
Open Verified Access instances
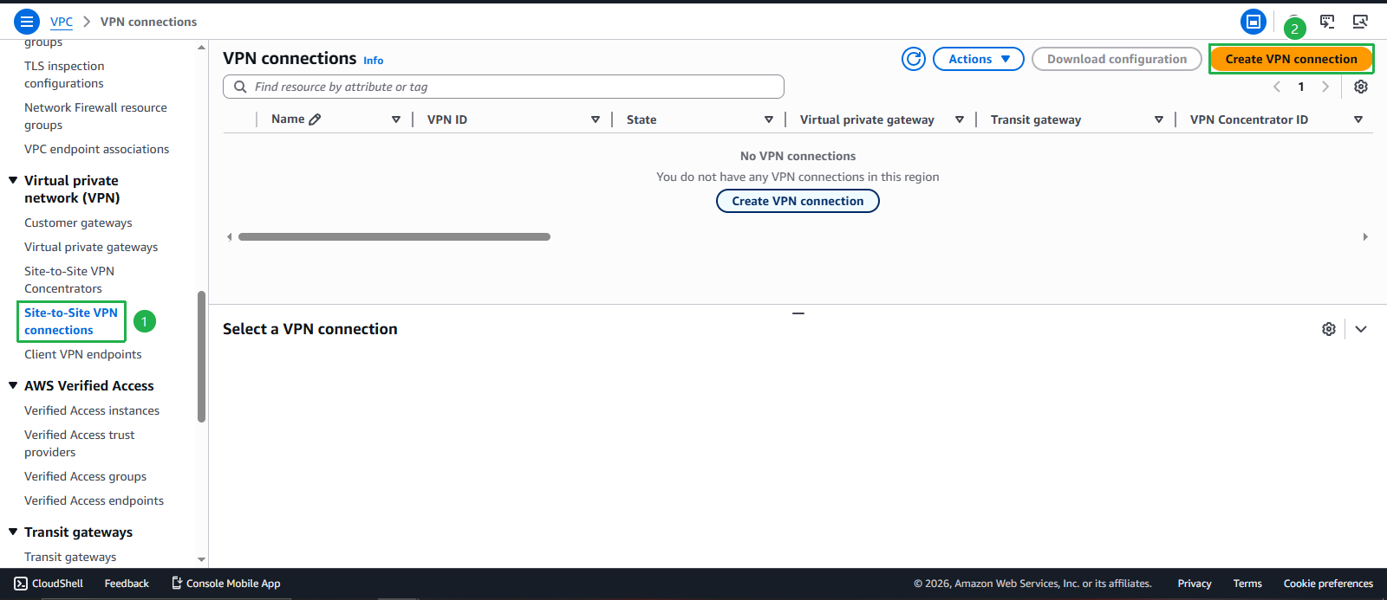pos(92,410)
